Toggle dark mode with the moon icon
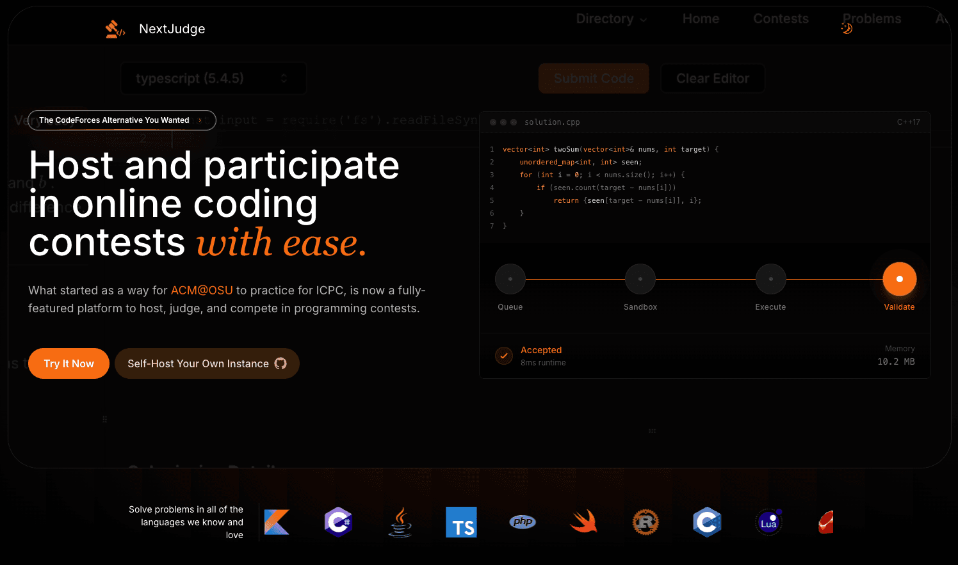Viewport: 958px width, 565px height. coord(846,28)
